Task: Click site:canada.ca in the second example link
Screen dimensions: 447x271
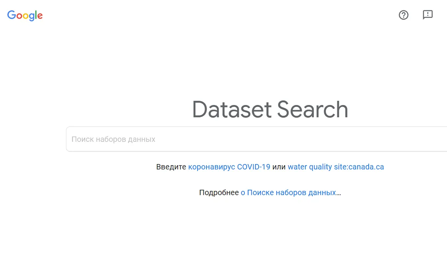Action: pos(359,167)
